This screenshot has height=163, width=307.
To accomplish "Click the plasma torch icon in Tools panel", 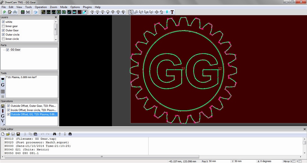I will (x=3, y=79).
